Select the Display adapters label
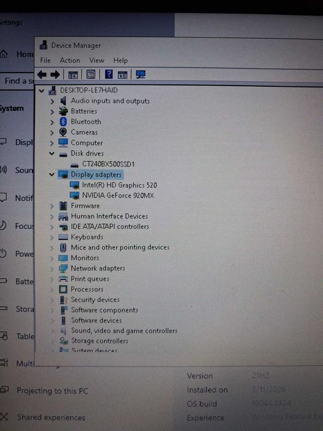 (x=96, y=174)
